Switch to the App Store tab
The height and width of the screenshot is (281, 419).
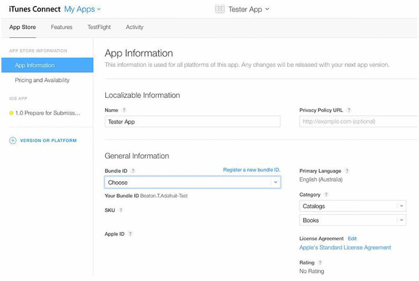pos(22,27)
